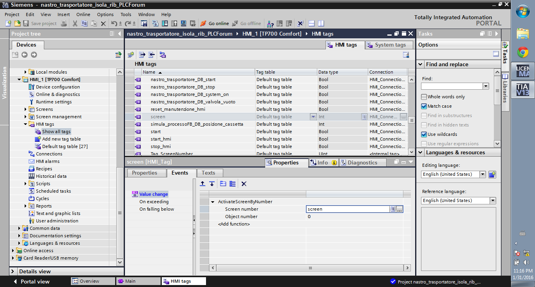Create a new project with toolbar icon
Viewport: 535px width, 287px height.
click(x=8, y=23)
